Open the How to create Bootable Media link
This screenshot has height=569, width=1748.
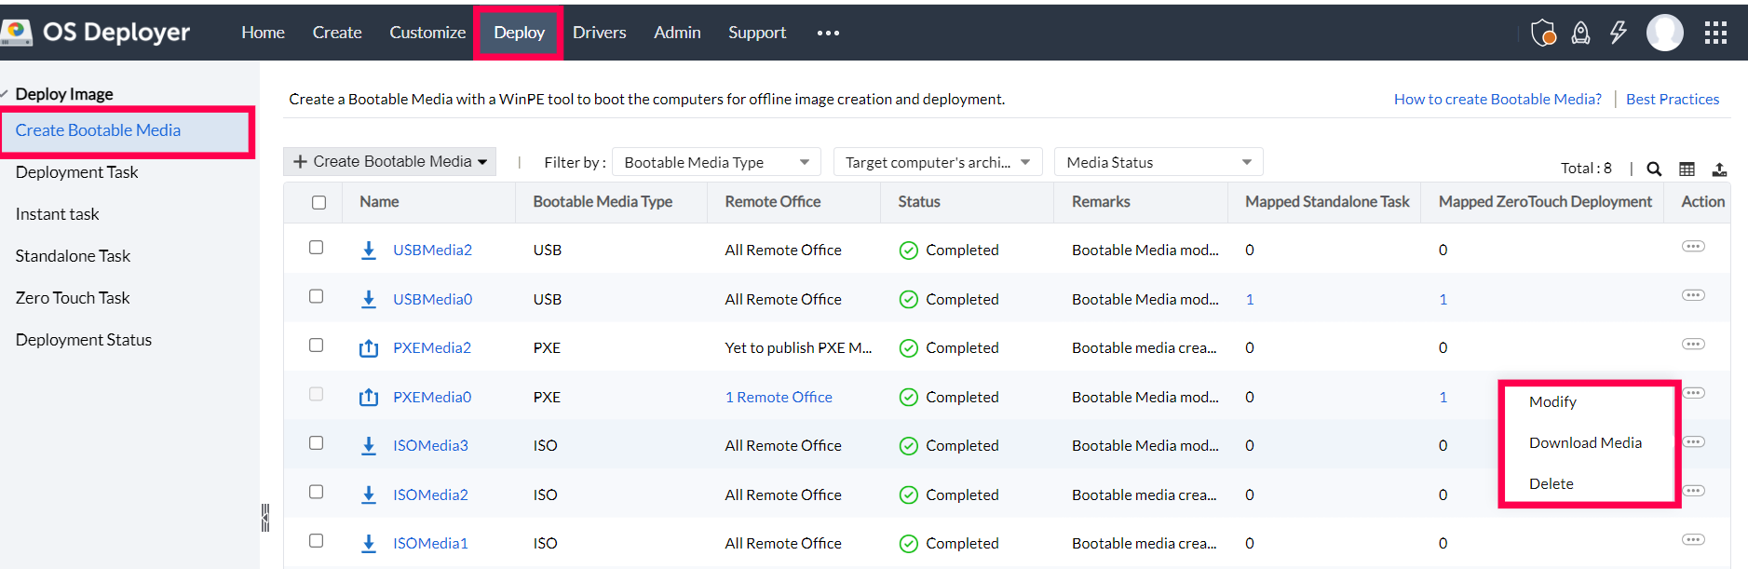(1497, 99)
